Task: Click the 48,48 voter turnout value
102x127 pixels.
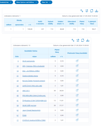Action: (x=62, y=29)
